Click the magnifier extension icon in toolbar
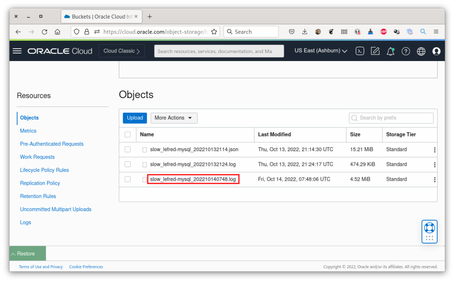Image resolution: width=454 pixels, height=282 pixels. [423, 32]
